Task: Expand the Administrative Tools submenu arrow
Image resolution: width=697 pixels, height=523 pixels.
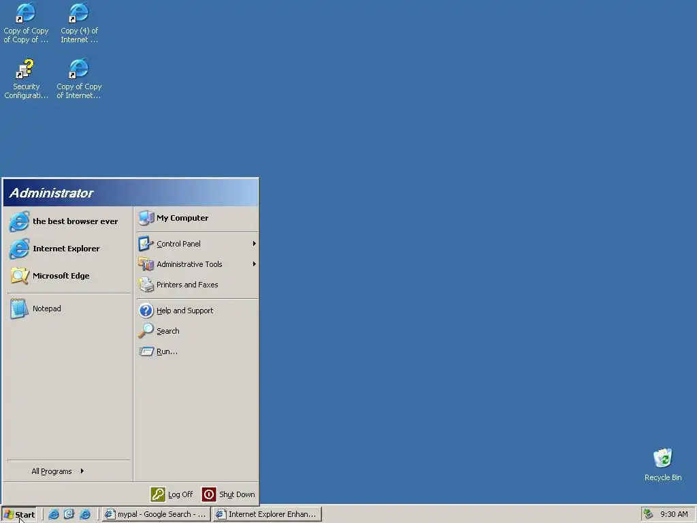Action: coord(255,264)
